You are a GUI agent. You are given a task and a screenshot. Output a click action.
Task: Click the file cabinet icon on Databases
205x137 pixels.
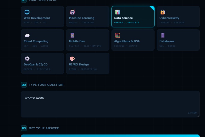(163, 35)
